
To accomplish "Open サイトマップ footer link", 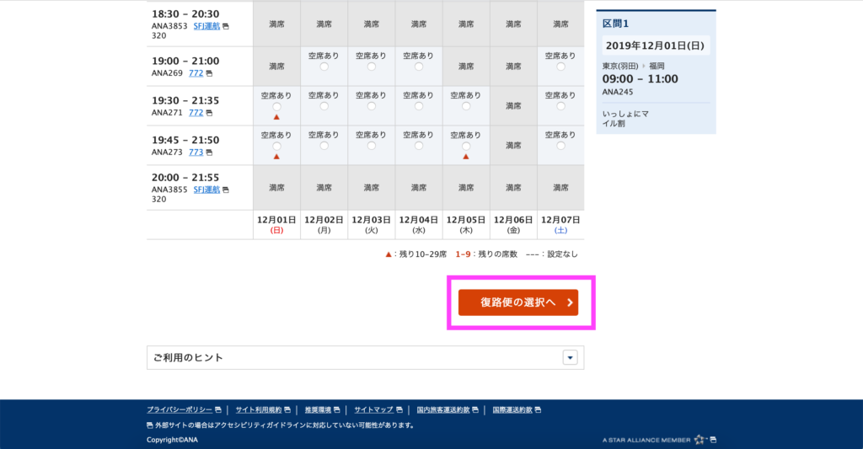I will click(373, 410).
